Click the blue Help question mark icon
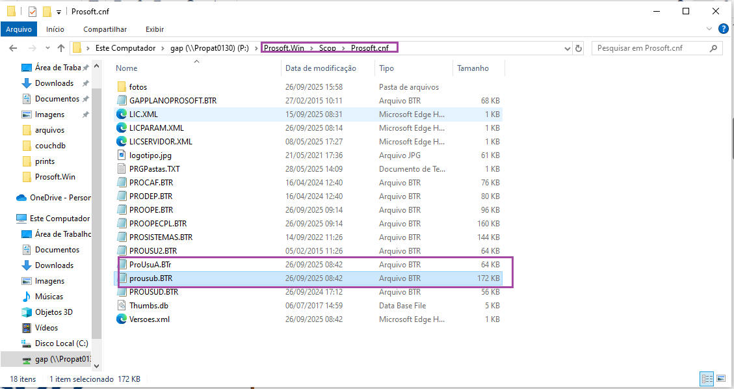The height and width of the screenshot is (389, 734). tap(723, 29)
